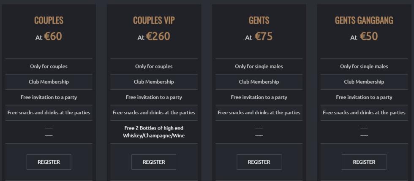Select the Couples plan heading
The image size is (414, 181).
point(49,20)
